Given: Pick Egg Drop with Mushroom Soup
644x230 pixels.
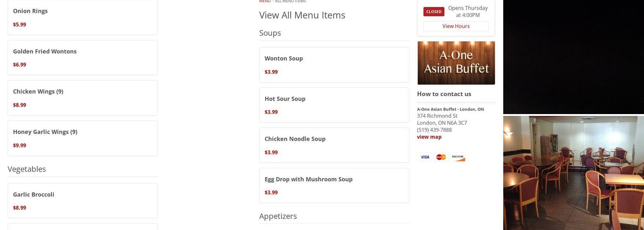Looking at the screenshot, I should tap(334, 185).
